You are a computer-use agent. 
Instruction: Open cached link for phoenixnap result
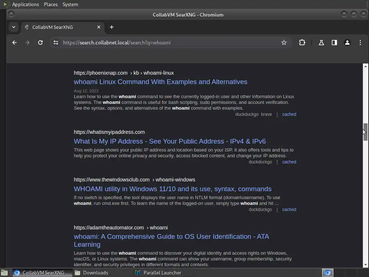289,114
